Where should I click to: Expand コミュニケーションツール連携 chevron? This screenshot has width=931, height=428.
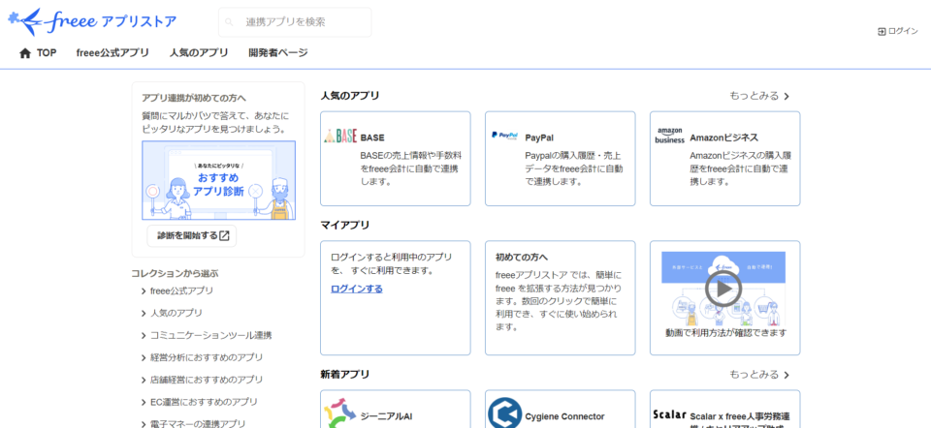[144, 335]
